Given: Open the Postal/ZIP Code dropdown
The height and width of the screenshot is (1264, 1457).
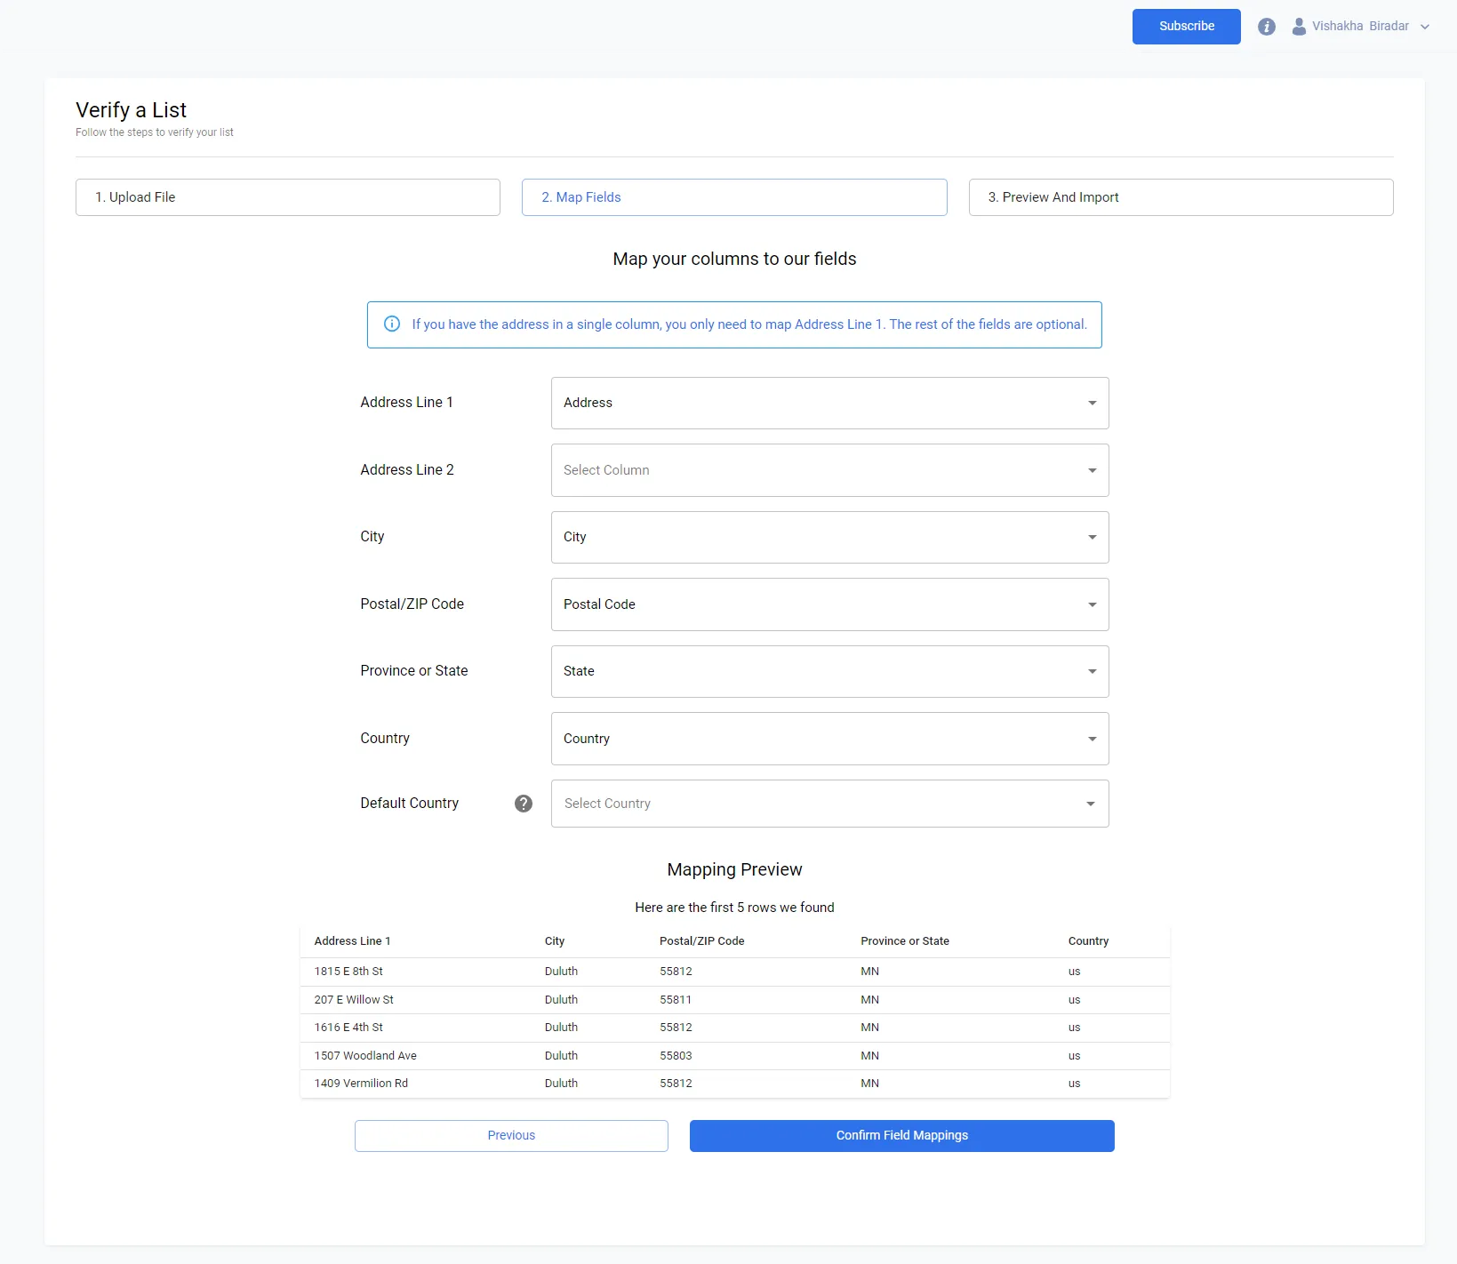Looking at the screenshot, I should [x=829, y=604].
